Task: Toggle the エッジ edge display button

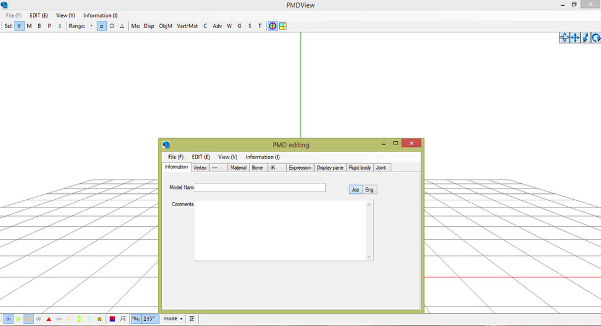Action: click(149, 319)
